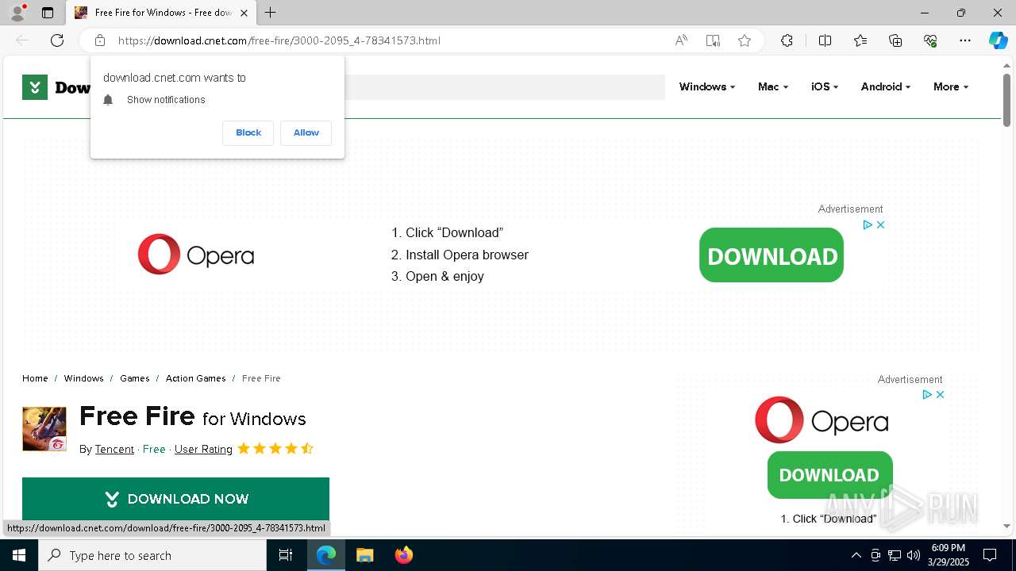Block notifications from download.cnet.com
The image size is (1016, 571).
[x=248, y=132]
